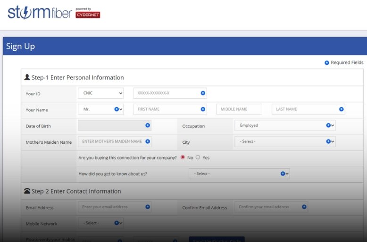Click required marker icon in Mother's Maiden Name field
Image resolution: width=367 pixels, height=242 pixels.
[x=148, y=141]
